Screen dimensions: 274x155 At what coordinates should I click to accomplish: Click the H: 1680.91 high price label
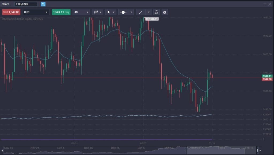[151, 19]
